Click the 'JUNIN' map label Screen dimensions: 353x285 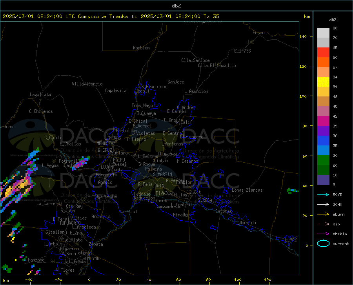158,186
